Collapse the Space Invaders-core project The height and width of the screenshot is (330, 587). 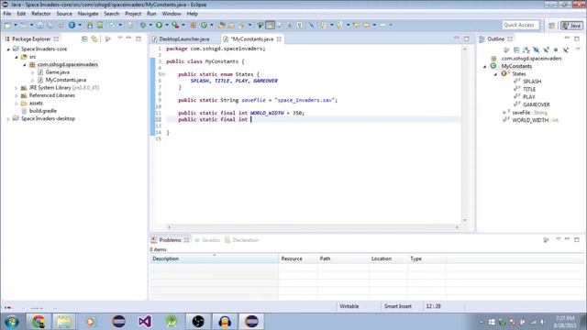8,49
